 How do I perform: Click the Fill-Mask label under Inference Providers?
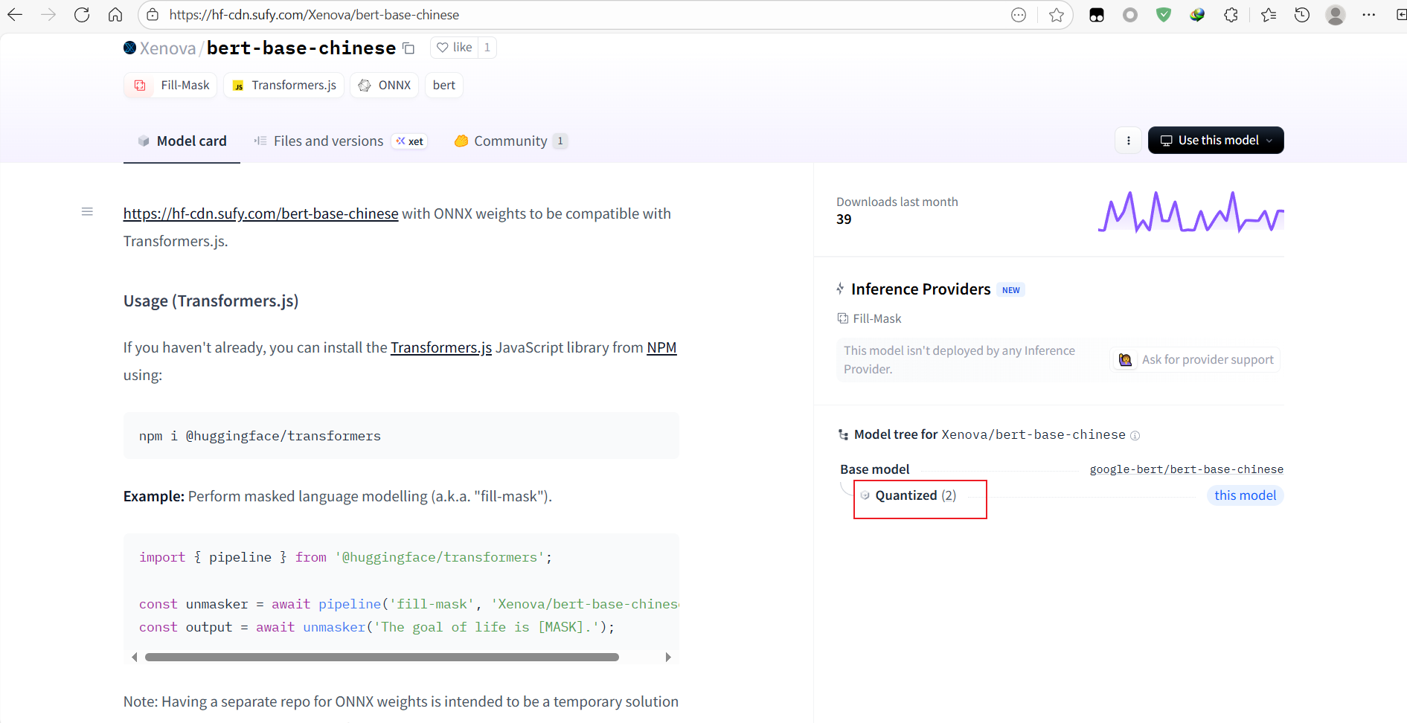point(869,318)
